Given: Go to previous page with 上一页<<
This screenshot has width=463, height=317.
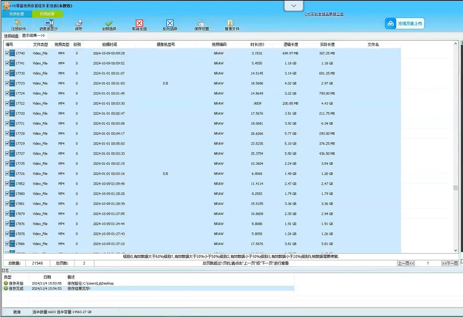Looking at the screenshot, I should pyautogui.click(x=406, y=263).
